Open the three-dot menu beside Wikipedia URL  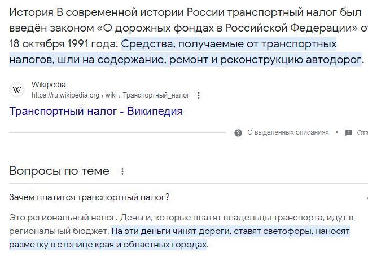[198, 95]
